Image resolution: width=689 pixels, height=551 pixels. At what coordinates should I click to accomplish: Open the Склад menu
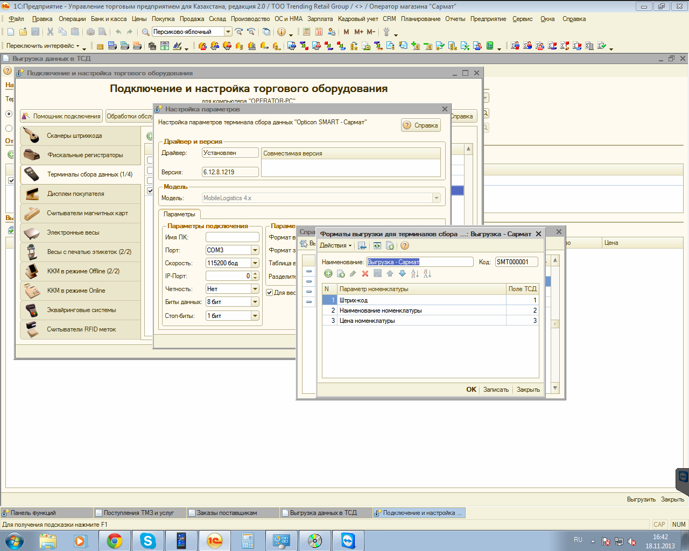(x=217, y=19)
